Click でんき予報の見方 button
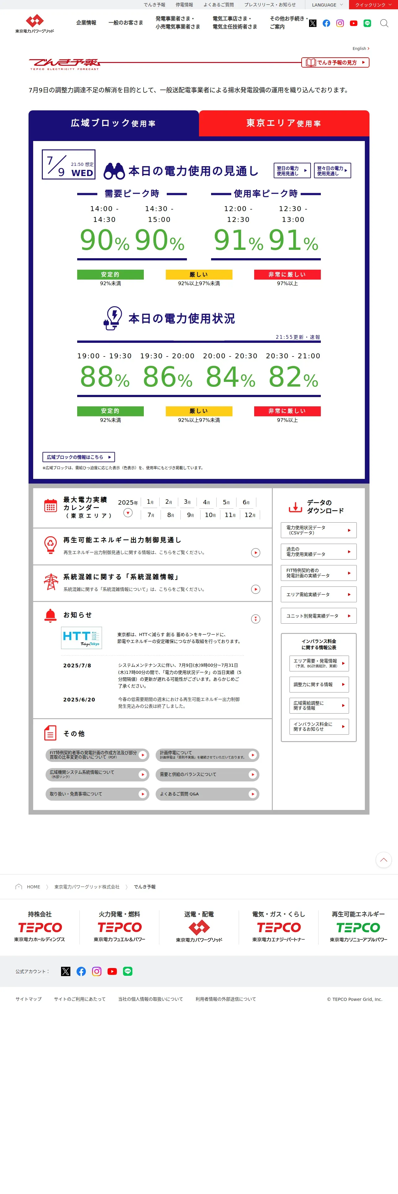The width and height of the screenshot is (398, 1194). pos(335,62)
